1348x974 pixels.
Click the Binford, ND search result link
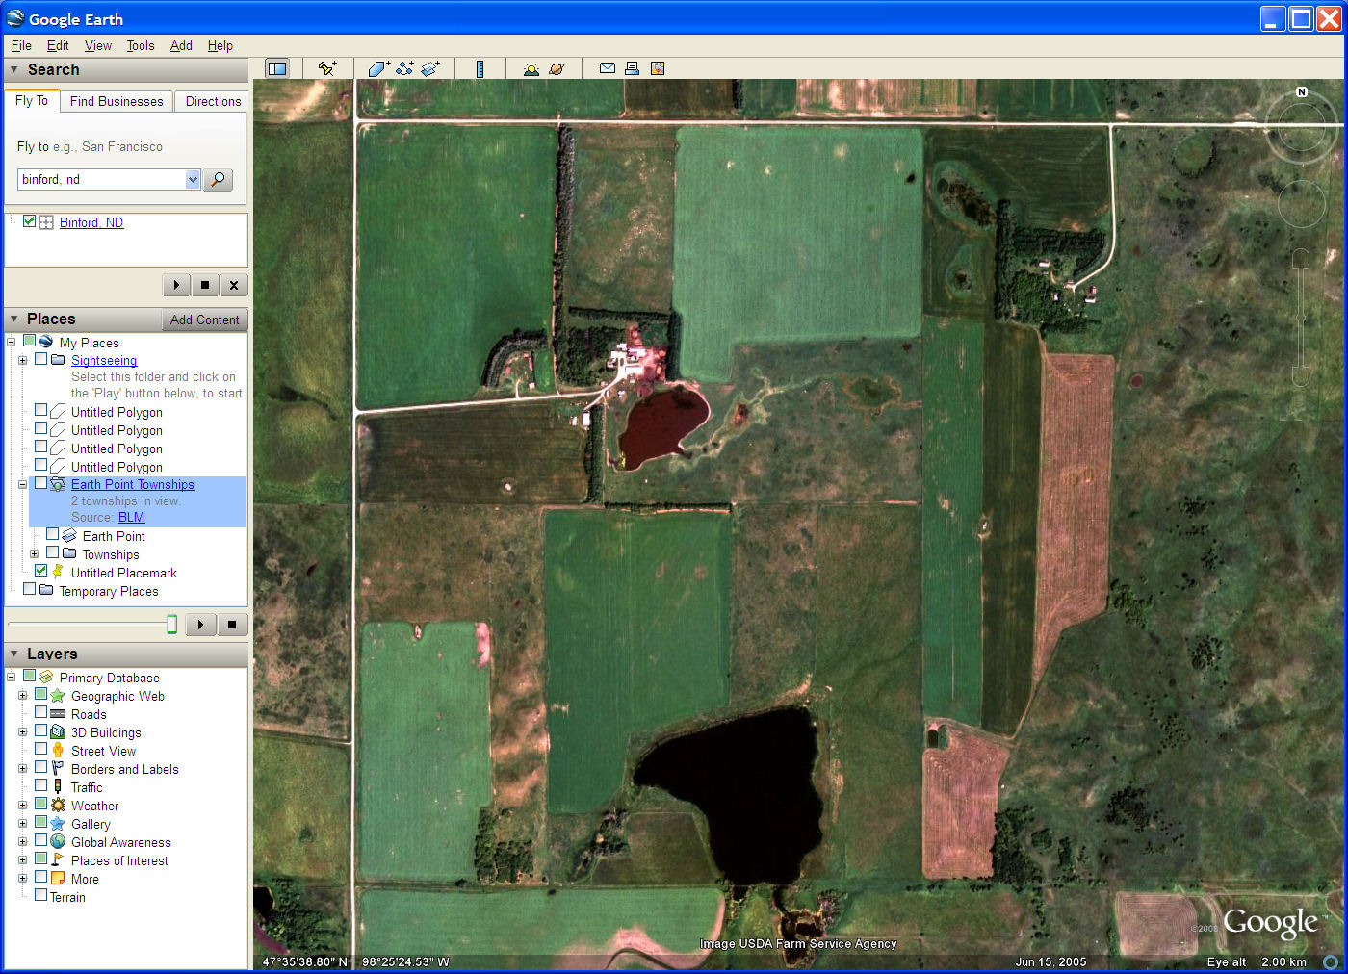tap(91, 222)
